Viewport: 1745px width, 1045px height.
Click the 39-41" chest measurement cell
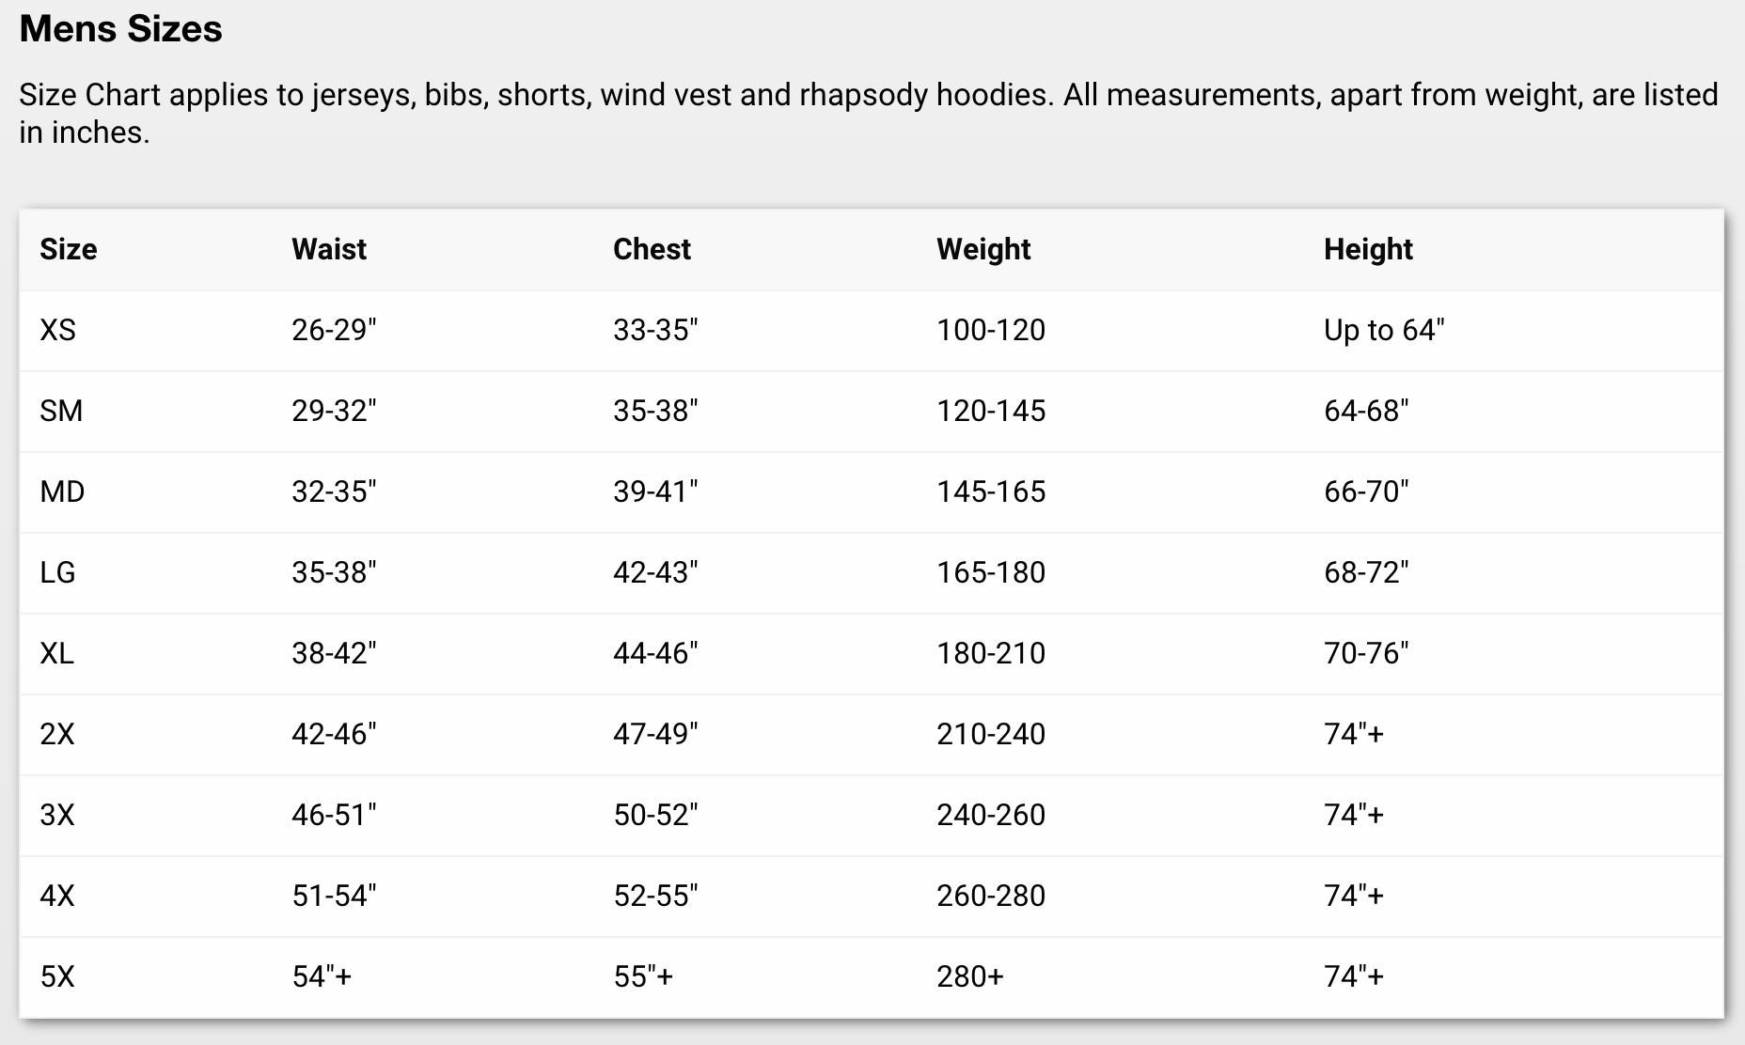point(655,491)
